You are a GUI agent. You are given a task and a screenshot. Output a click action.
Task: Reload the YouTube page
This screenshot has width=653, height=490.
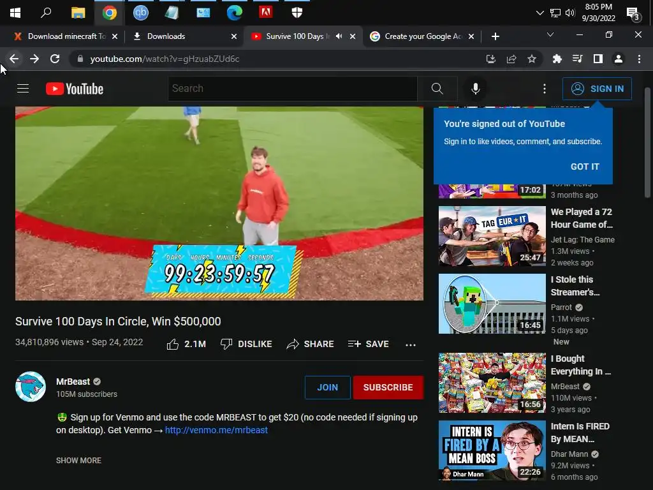tap(55, 59)
